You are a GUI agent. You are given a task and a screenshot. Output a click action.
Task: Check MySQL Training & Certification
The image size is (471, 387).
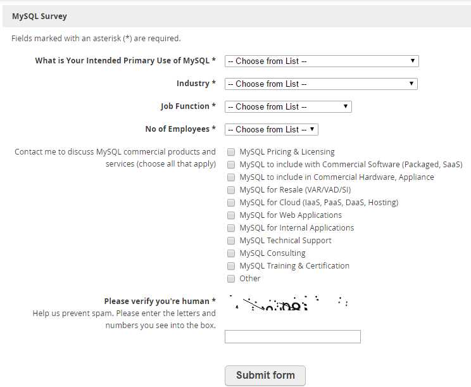point(231,266)
